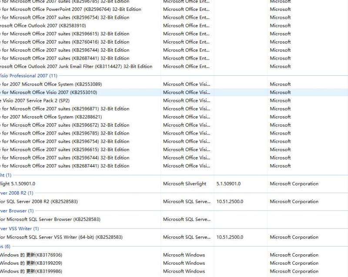
Task: Select the KB2760416 Office 2007 suites update
Action: [64, 42]
